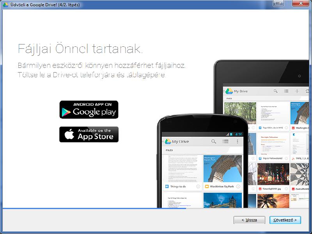Open the Android app on Google Play badge
This screenshot has width=312, height=234.
[x=89, y=110]
